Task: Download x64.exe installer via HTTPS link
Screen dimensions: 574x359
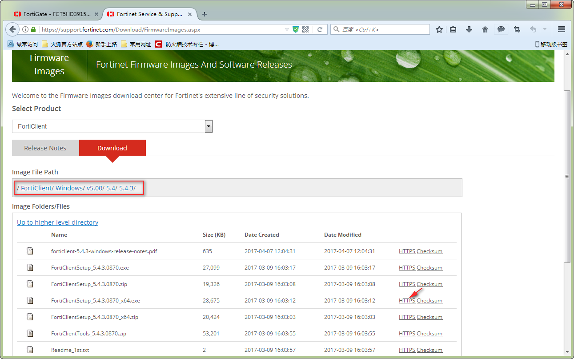Action: (x=407, y=300)
